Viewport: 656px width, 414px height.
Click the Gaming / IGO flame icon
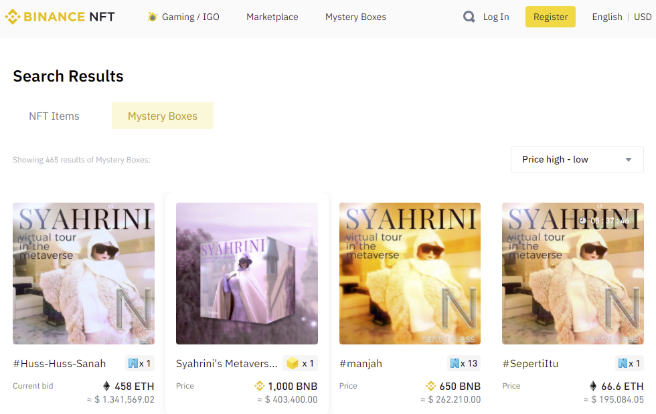[x=153, y=17]
